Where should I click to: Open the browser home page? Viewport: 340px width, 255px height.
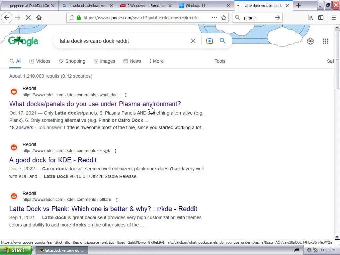click(39, 18)
